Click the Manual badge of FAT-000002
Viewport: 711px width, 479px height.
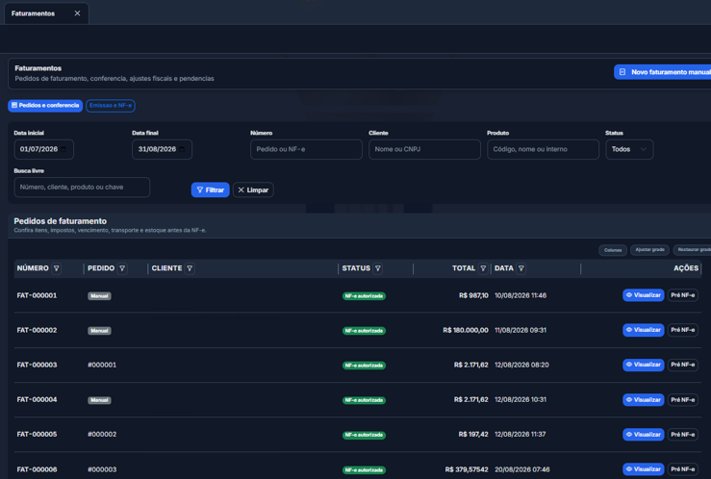click(99, 331)
